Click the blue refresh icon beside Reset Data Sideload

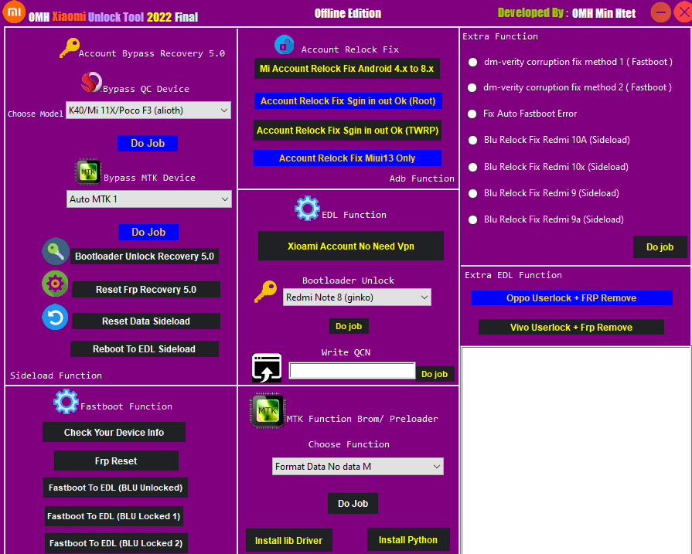click(x=55, y=317)
